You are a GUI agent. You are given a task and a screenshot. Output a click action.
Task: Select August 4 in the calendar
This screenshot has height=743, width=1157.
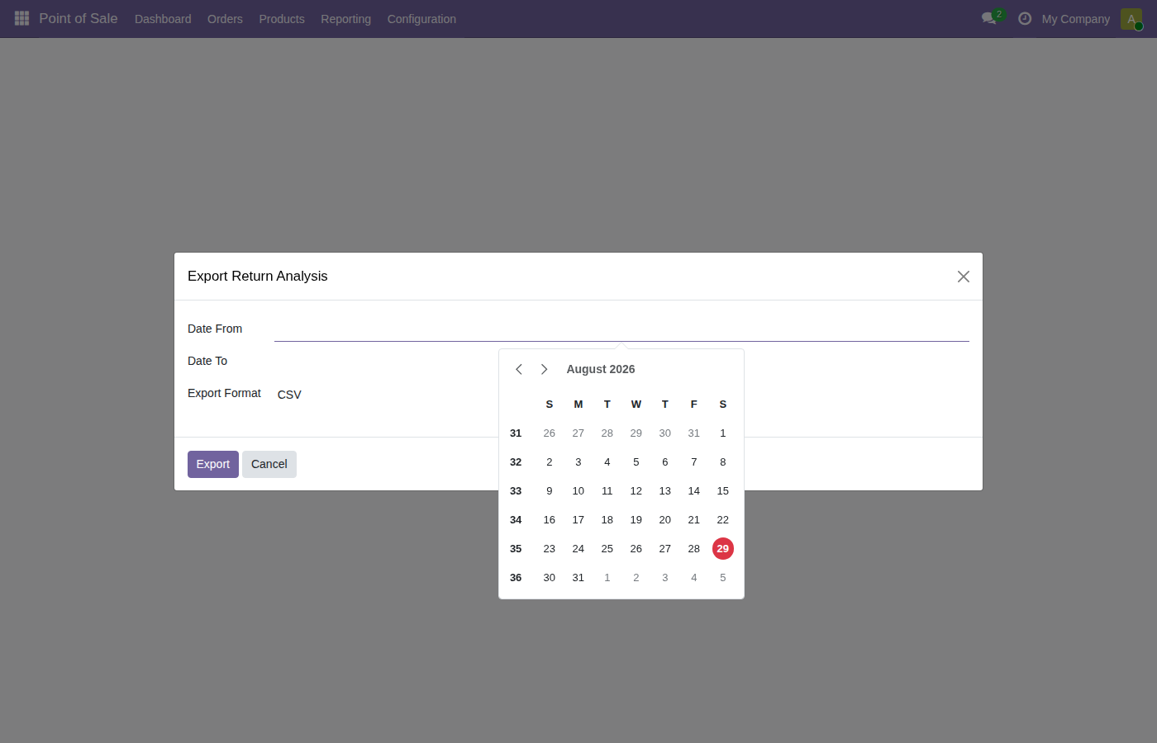607,462
